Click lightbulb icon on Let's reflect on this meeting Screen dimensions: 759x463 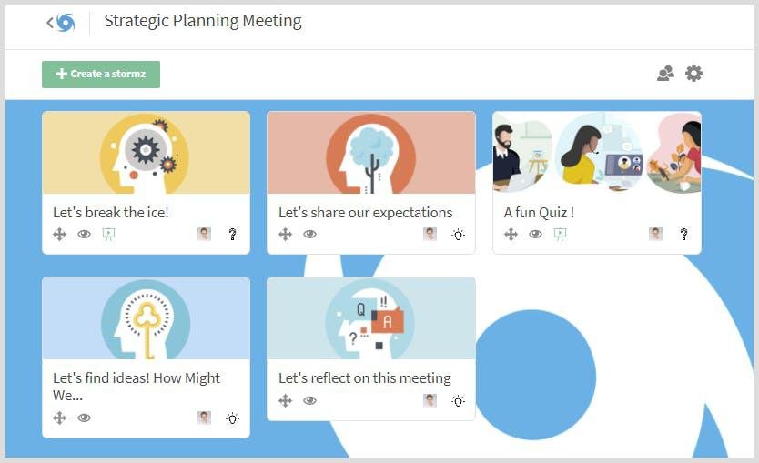click(x=458, y=400)
